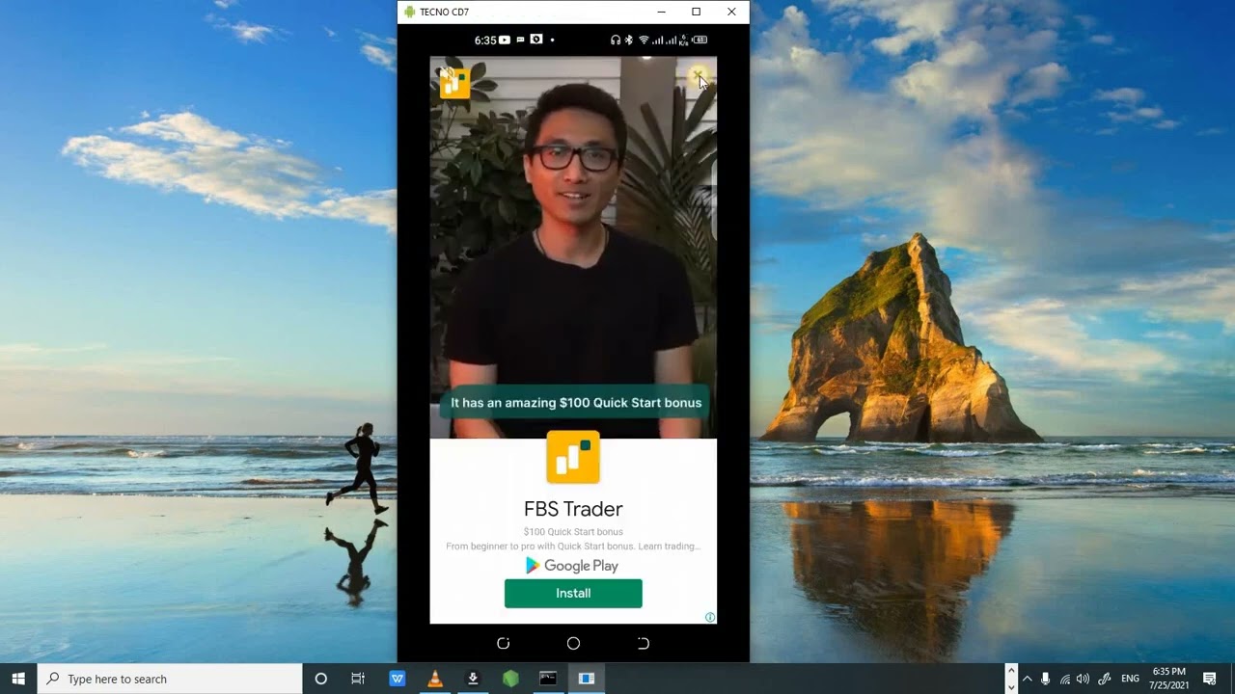Switch the ENG input language indicator
This screenshot has width=1235, height=694.
(x=1130, y=679)
